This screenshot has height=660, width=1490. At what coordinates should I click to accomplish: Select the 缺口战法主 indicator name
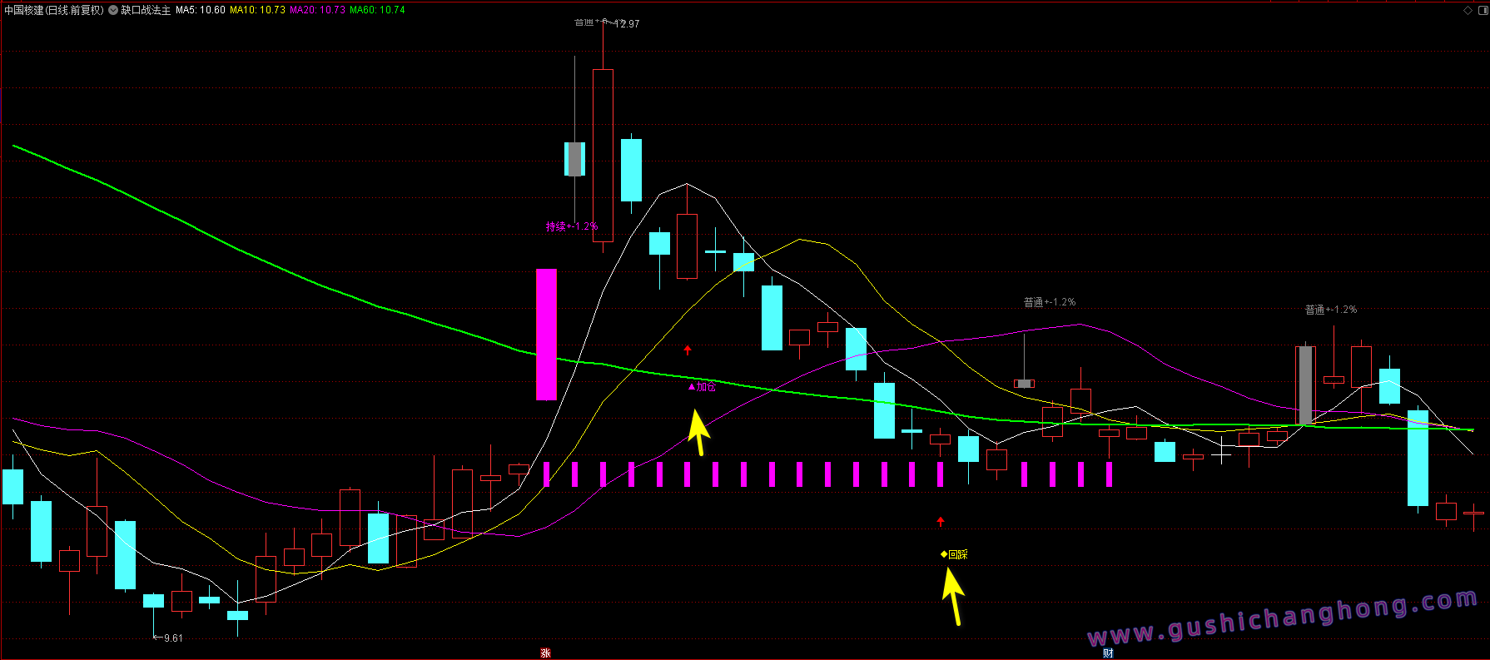point(146,10)
